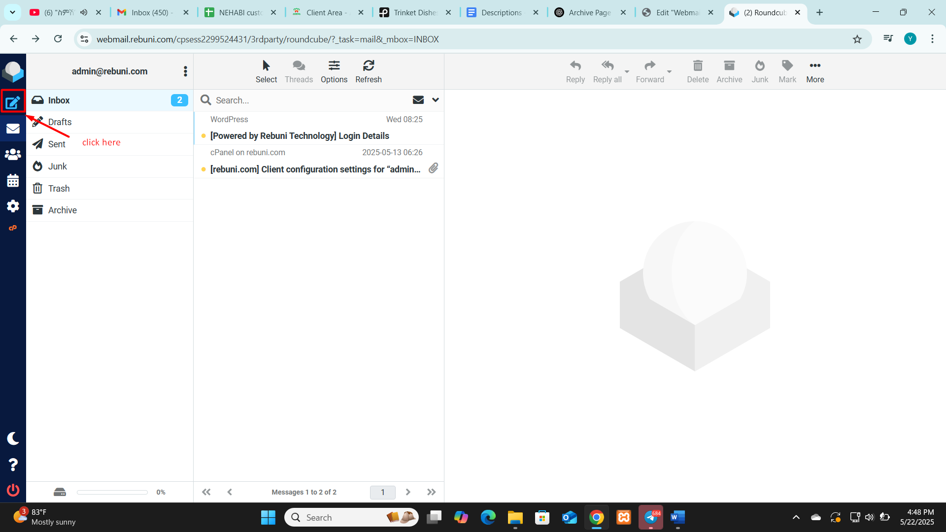This screenshot has height=532, width=946.
Task: Toggle dark mode moon icon
Action: (13, 438)
